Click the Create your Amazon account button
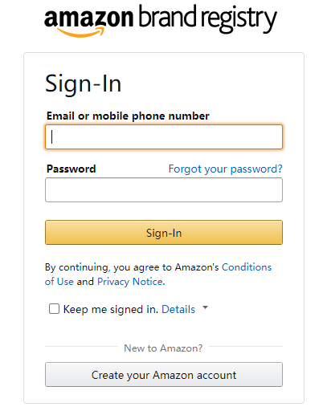The width and height of the screenshot is (323, 415). coord(164,374)
